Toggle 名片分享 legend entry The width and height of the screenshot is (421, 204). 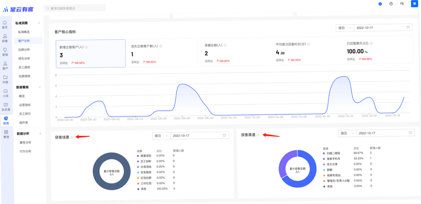(x=330, y=164)
